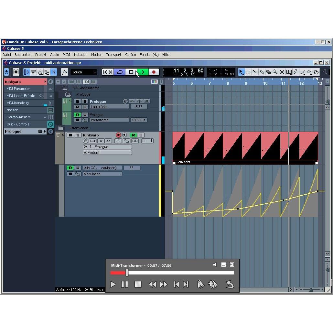The width and height of the screenshot is (333, 333).
Task: Select the Erase tool
Action: pyautogui.click(x=268, y=72)
